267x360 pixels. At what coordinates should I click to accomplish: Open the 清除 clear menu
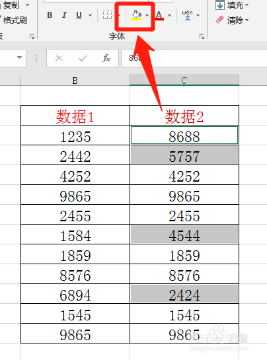(232, 20)
